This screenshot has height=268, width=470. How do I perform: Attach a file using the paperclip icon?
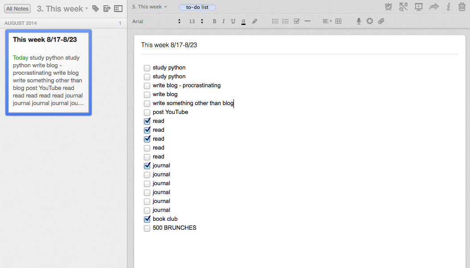coord(381,21)
